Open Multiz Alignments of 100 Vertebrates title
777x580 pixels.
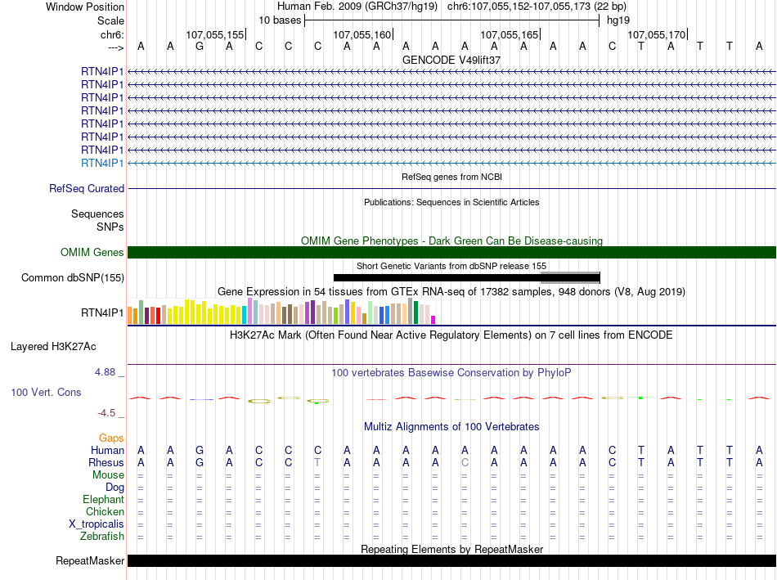click(451, 427)
